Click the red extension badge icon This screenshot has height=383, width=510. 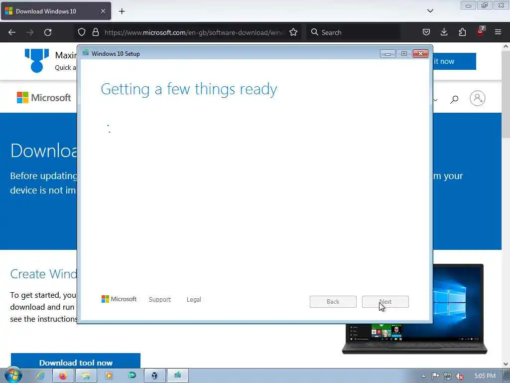(x=481, y=31)
